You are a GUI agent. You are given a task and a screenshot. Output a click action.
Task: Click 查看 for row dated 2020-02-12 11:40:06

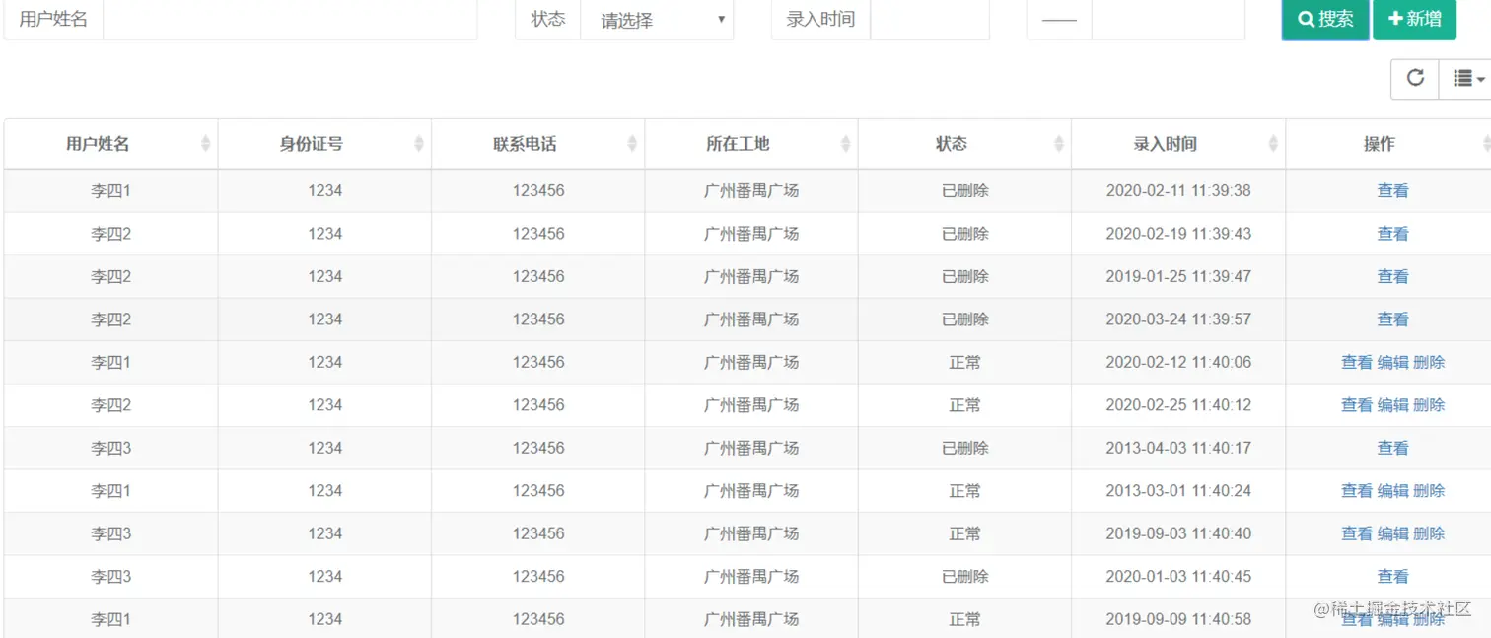1357,362
